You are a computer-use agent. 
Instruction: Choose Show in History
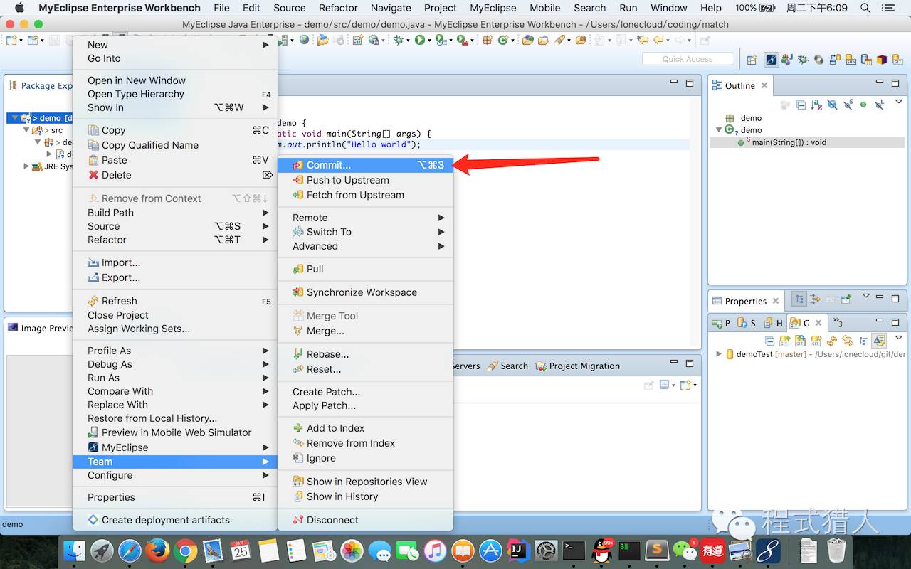(x=365, y=496)
